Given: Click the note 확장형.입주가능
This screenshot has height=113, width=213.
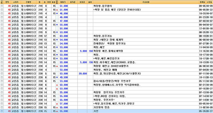Looking at the screenshot, I should click(103, 36).
